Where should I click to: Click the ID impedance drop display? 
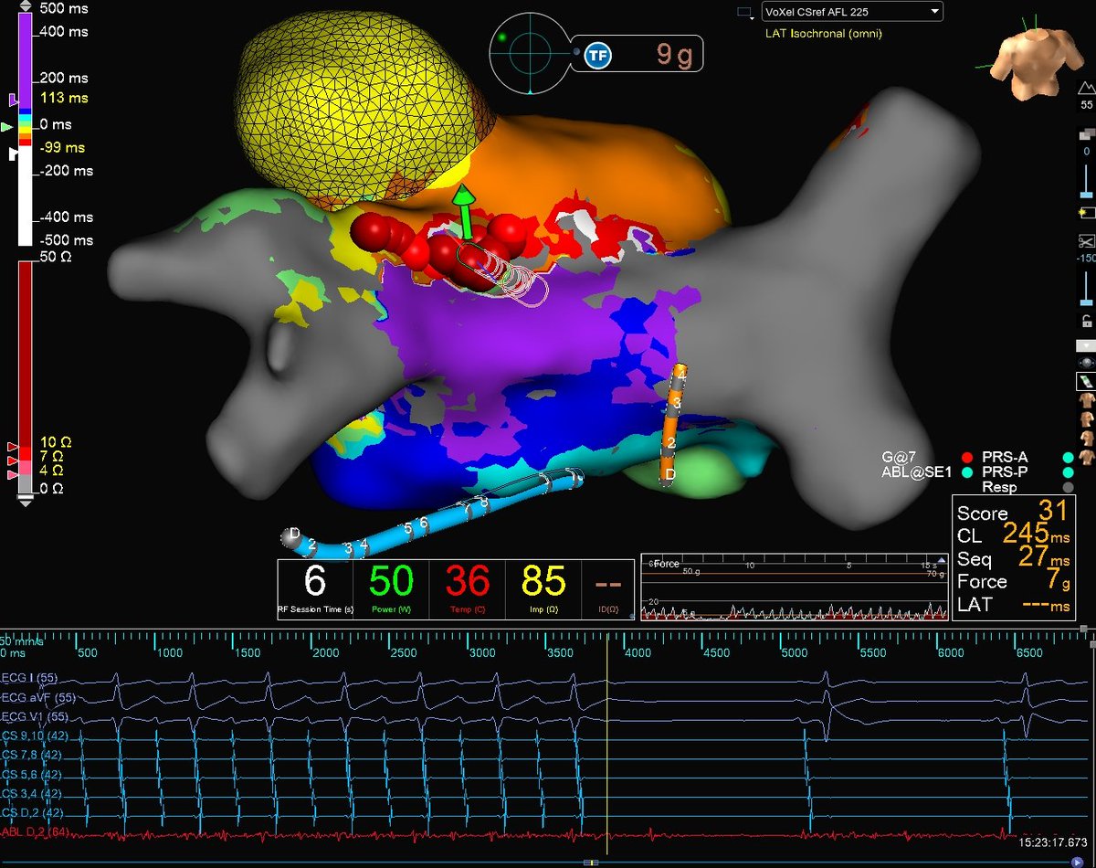click(x=607, y=589)
